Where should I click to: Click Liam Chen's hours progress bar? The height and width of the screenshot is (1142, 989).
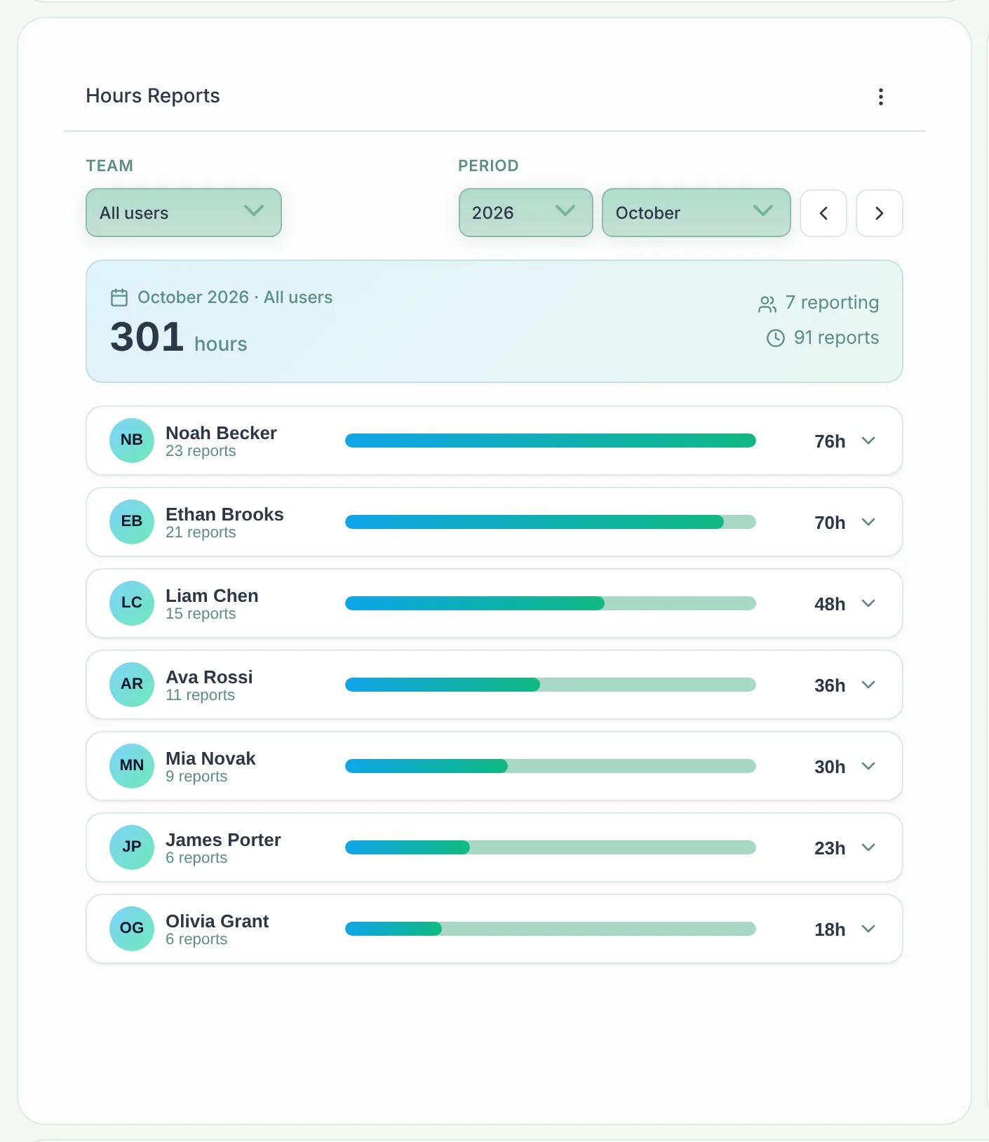point(551,603)
